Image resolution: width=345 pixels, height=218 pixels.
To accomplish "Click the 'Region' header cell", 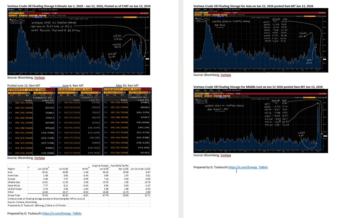I will pyautogui.click(x=12, y=169).
